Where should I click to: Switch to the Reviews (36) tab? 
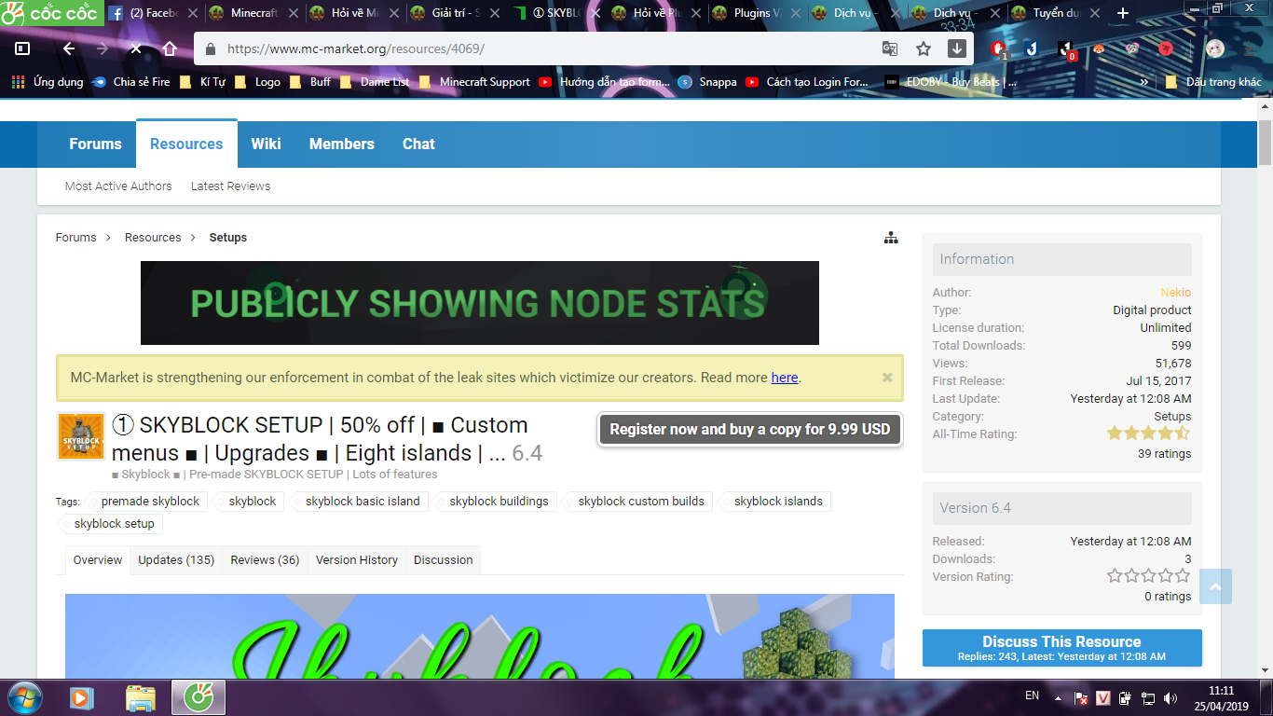coord(265,560)
